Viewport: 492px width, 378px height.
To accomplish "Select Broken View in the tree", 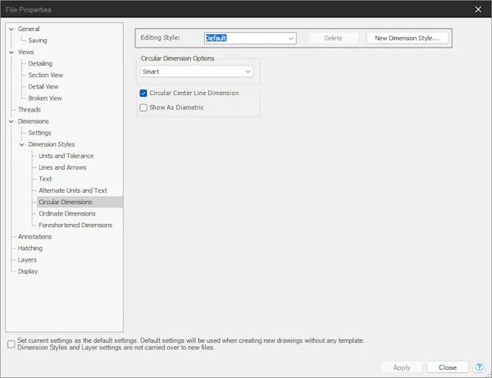I will click(45, 98).
